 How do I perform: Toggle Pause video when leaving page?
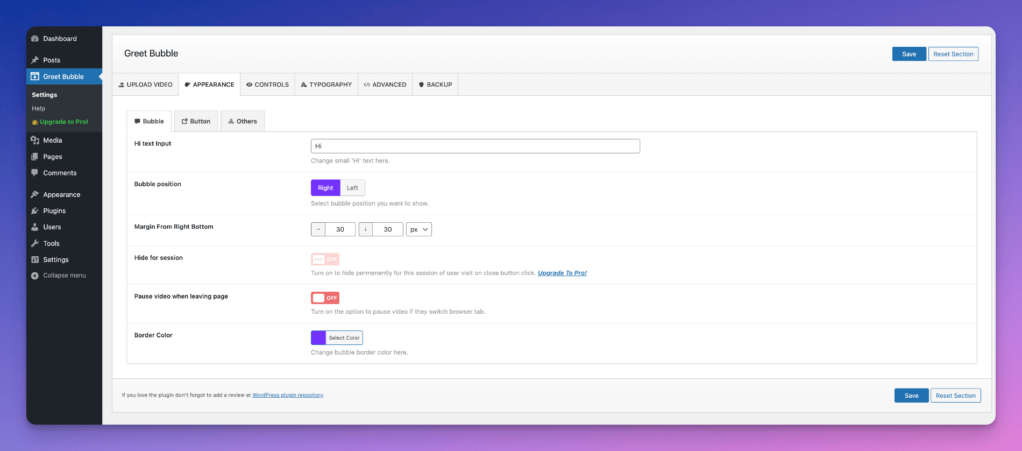coord(325,298)
